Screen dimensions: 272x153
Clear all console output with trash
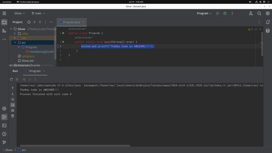pyautogui.click(x=12, y=116)
